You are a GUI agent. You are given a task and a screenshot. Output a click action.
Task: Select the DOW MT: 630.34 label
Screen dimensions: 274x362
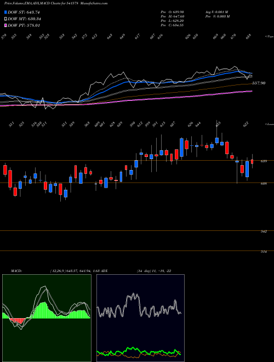pos(24,19)
